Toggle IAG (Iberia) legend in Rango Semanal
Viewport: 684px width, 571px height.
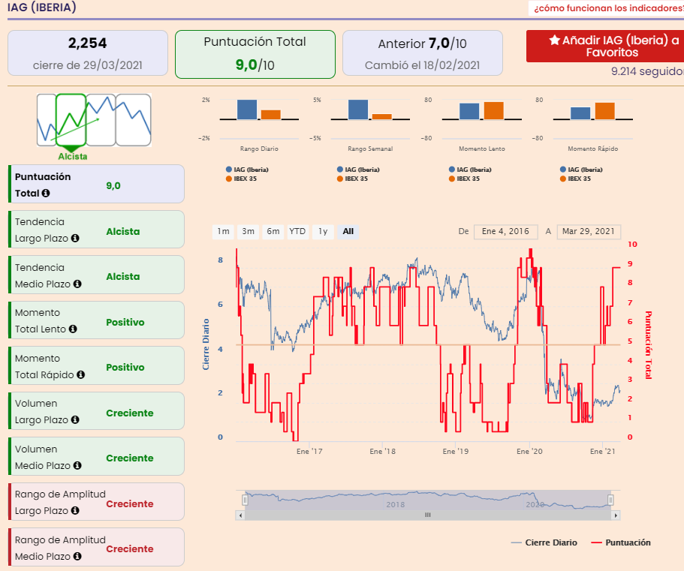(358, 170)
